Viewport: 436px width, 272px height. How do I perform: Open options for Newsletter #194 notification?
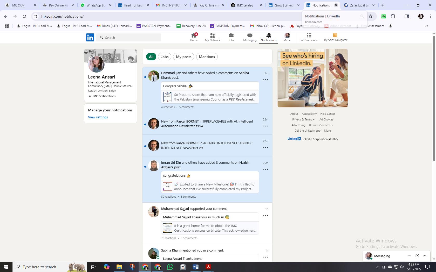(x=265, y=126)
